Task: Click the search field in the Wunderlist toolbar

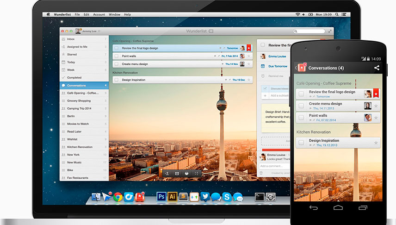Action: point(309,31)
